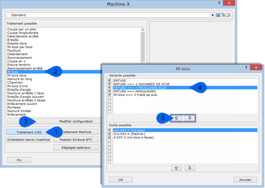
Task: Select 4-037-X (mi-bois 4 faces) tool row
Action: (133, 137)
